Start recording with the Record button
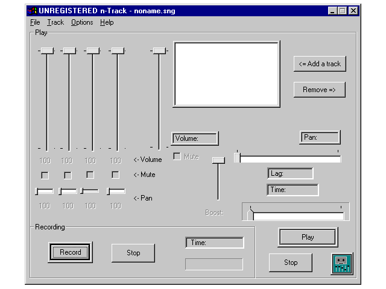The height and width of the screenshot is (289, 386). click(x=70, y=252)
